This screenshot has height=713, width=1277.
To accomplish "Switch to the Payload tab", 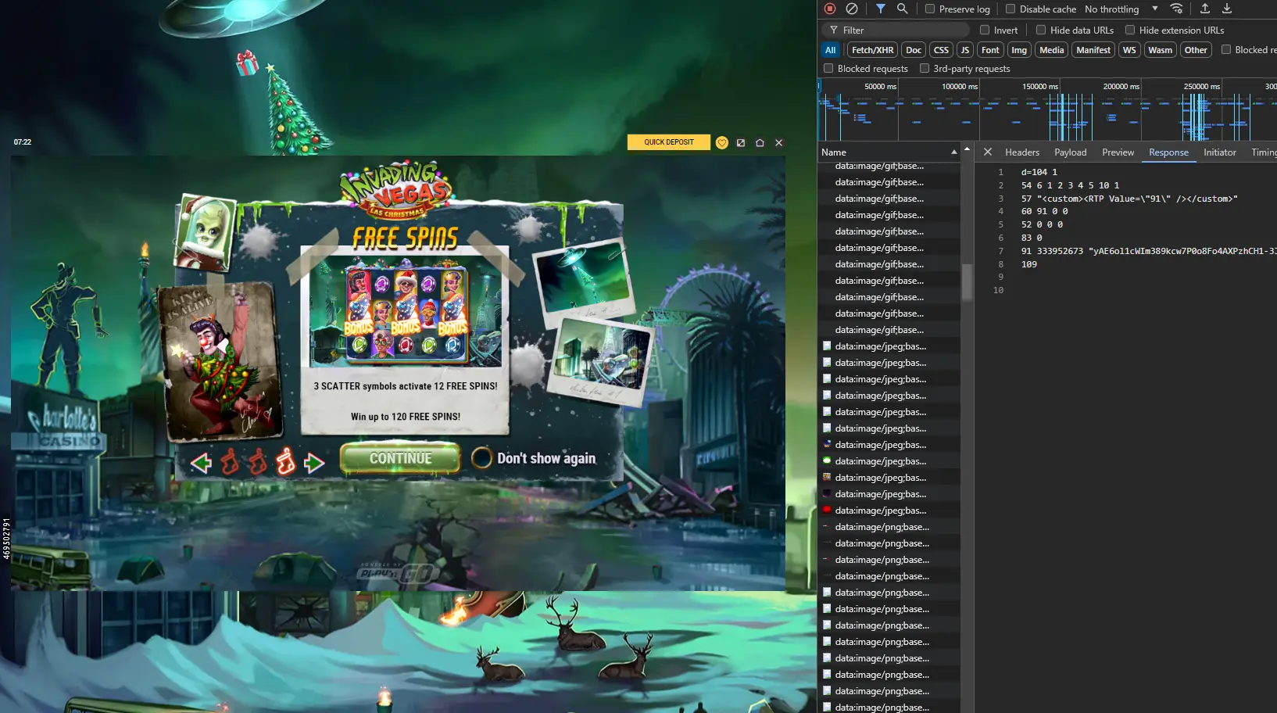I will [1070, 152].
